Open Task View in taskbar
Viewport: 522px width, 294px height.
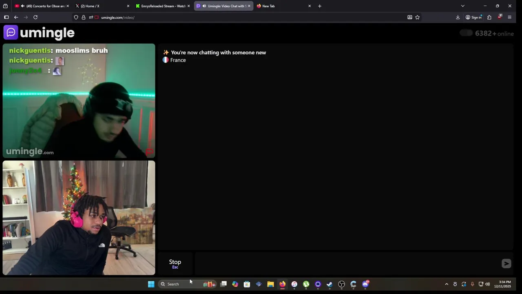click(223, 284)
